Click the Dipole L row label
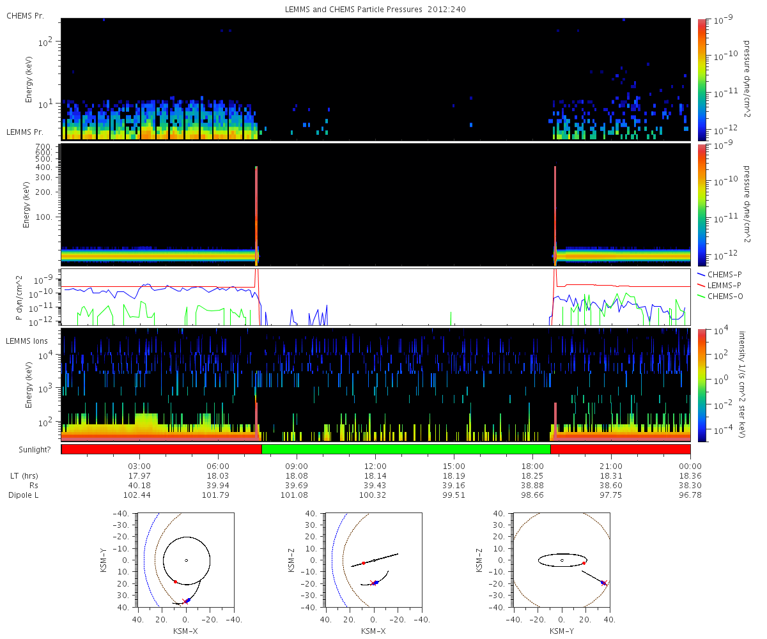767x639 pixels. coord(25,495)
